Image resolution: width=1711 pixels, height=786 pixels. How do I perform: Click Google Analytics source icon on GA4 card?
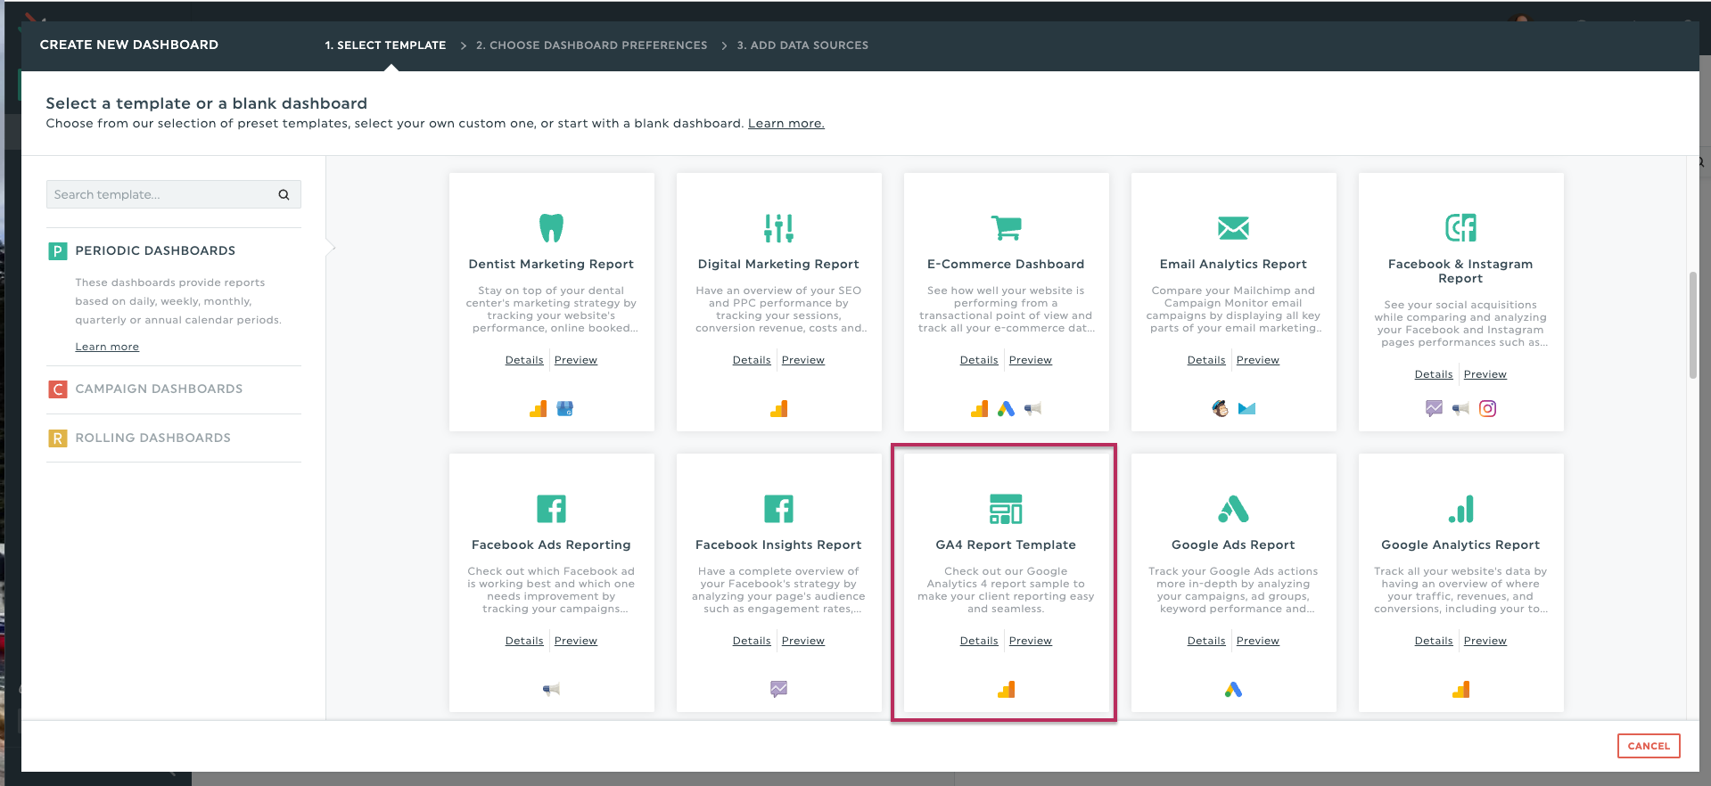(x=1006, y=690)
